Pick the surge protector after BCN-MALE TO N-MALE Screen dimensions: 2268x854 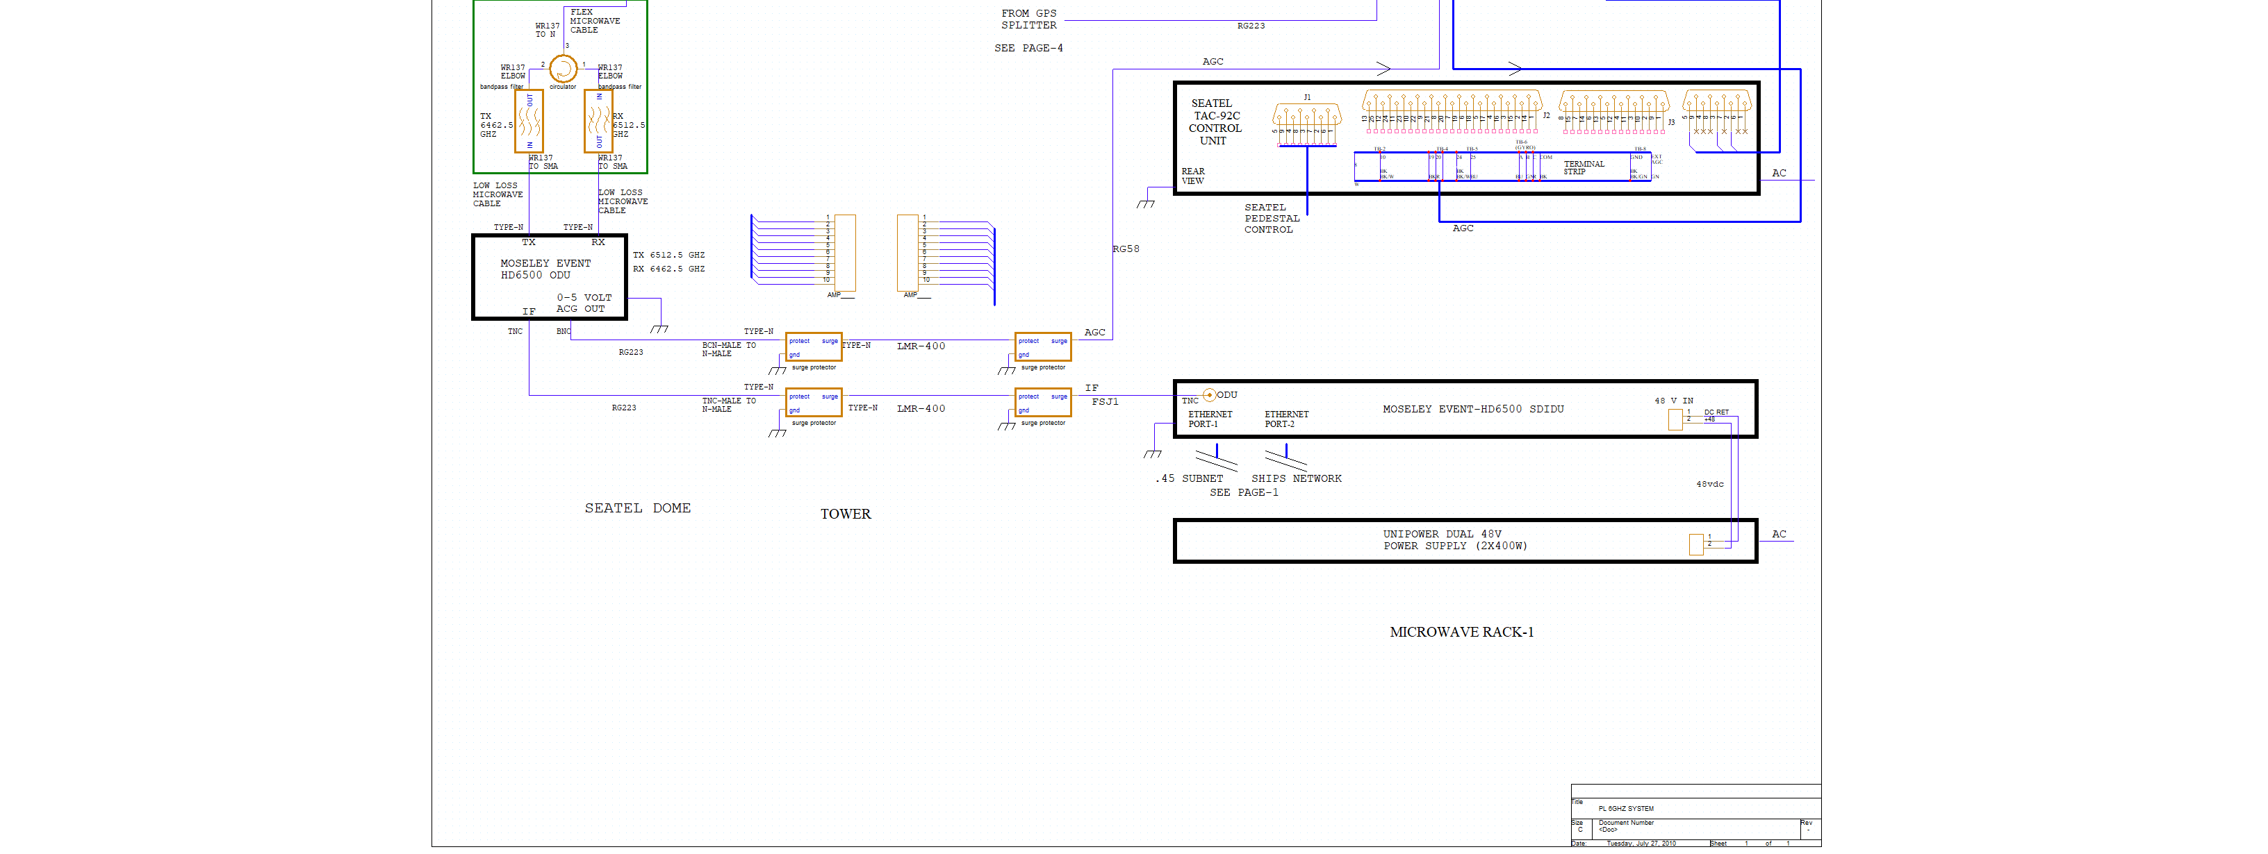click(x=814, y=347)
